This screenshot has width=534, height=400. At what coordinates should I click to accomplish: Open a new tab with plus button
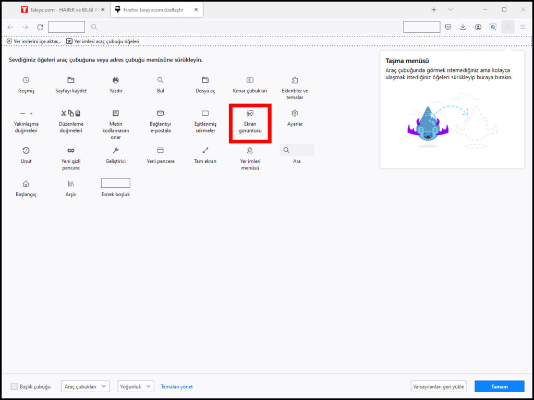pos(434,9)
